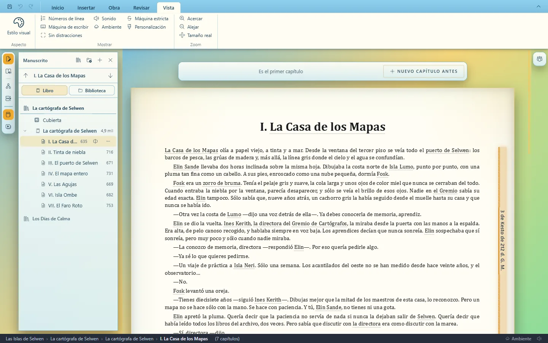Go to next chapter with down arrow
This screenshot has width=548, height=343.
click(x=110, y=75)
